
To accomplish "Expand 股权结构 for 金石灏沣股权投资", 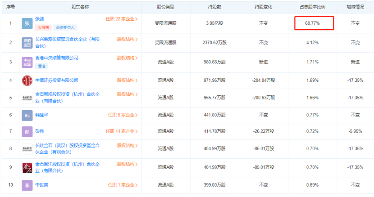I will pyautogui.click(x=127, y=164).
